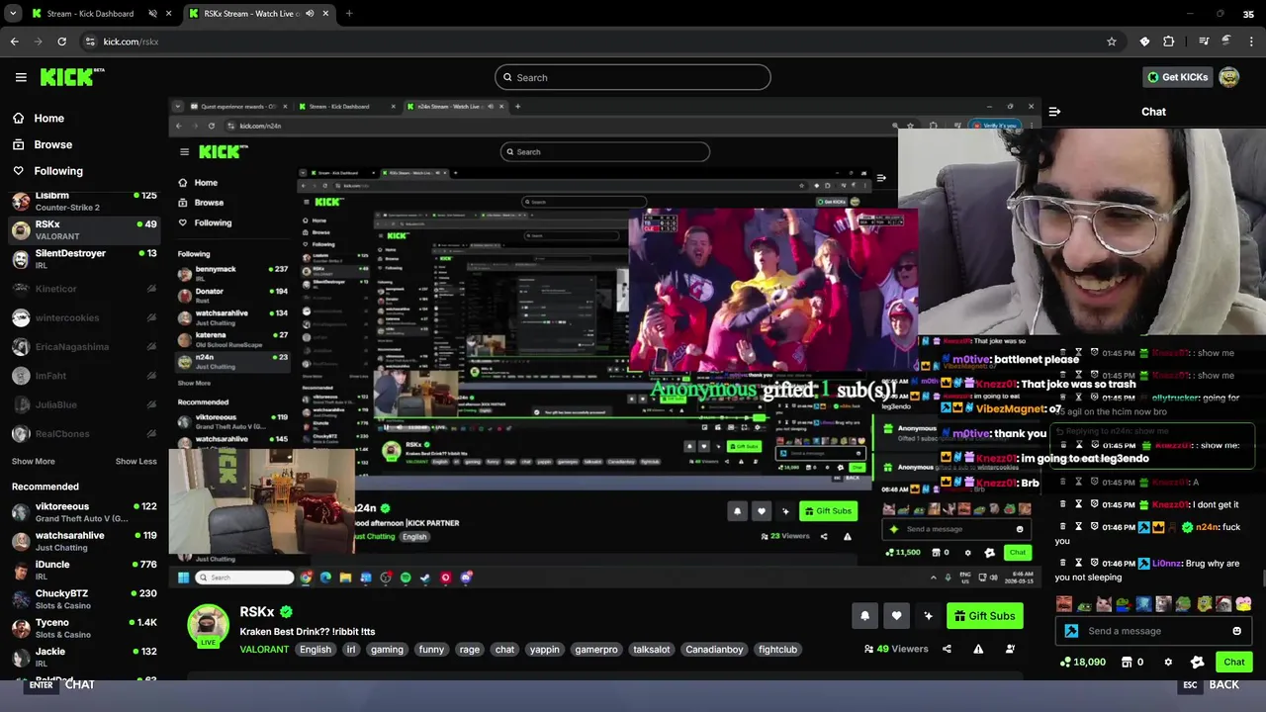Click the 49 Viewers count

[896, 649]
